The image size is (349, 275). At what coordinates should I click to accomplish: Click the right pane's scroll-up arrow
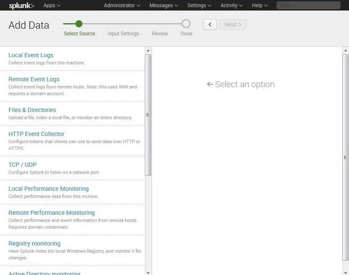[x=346, y=51]
